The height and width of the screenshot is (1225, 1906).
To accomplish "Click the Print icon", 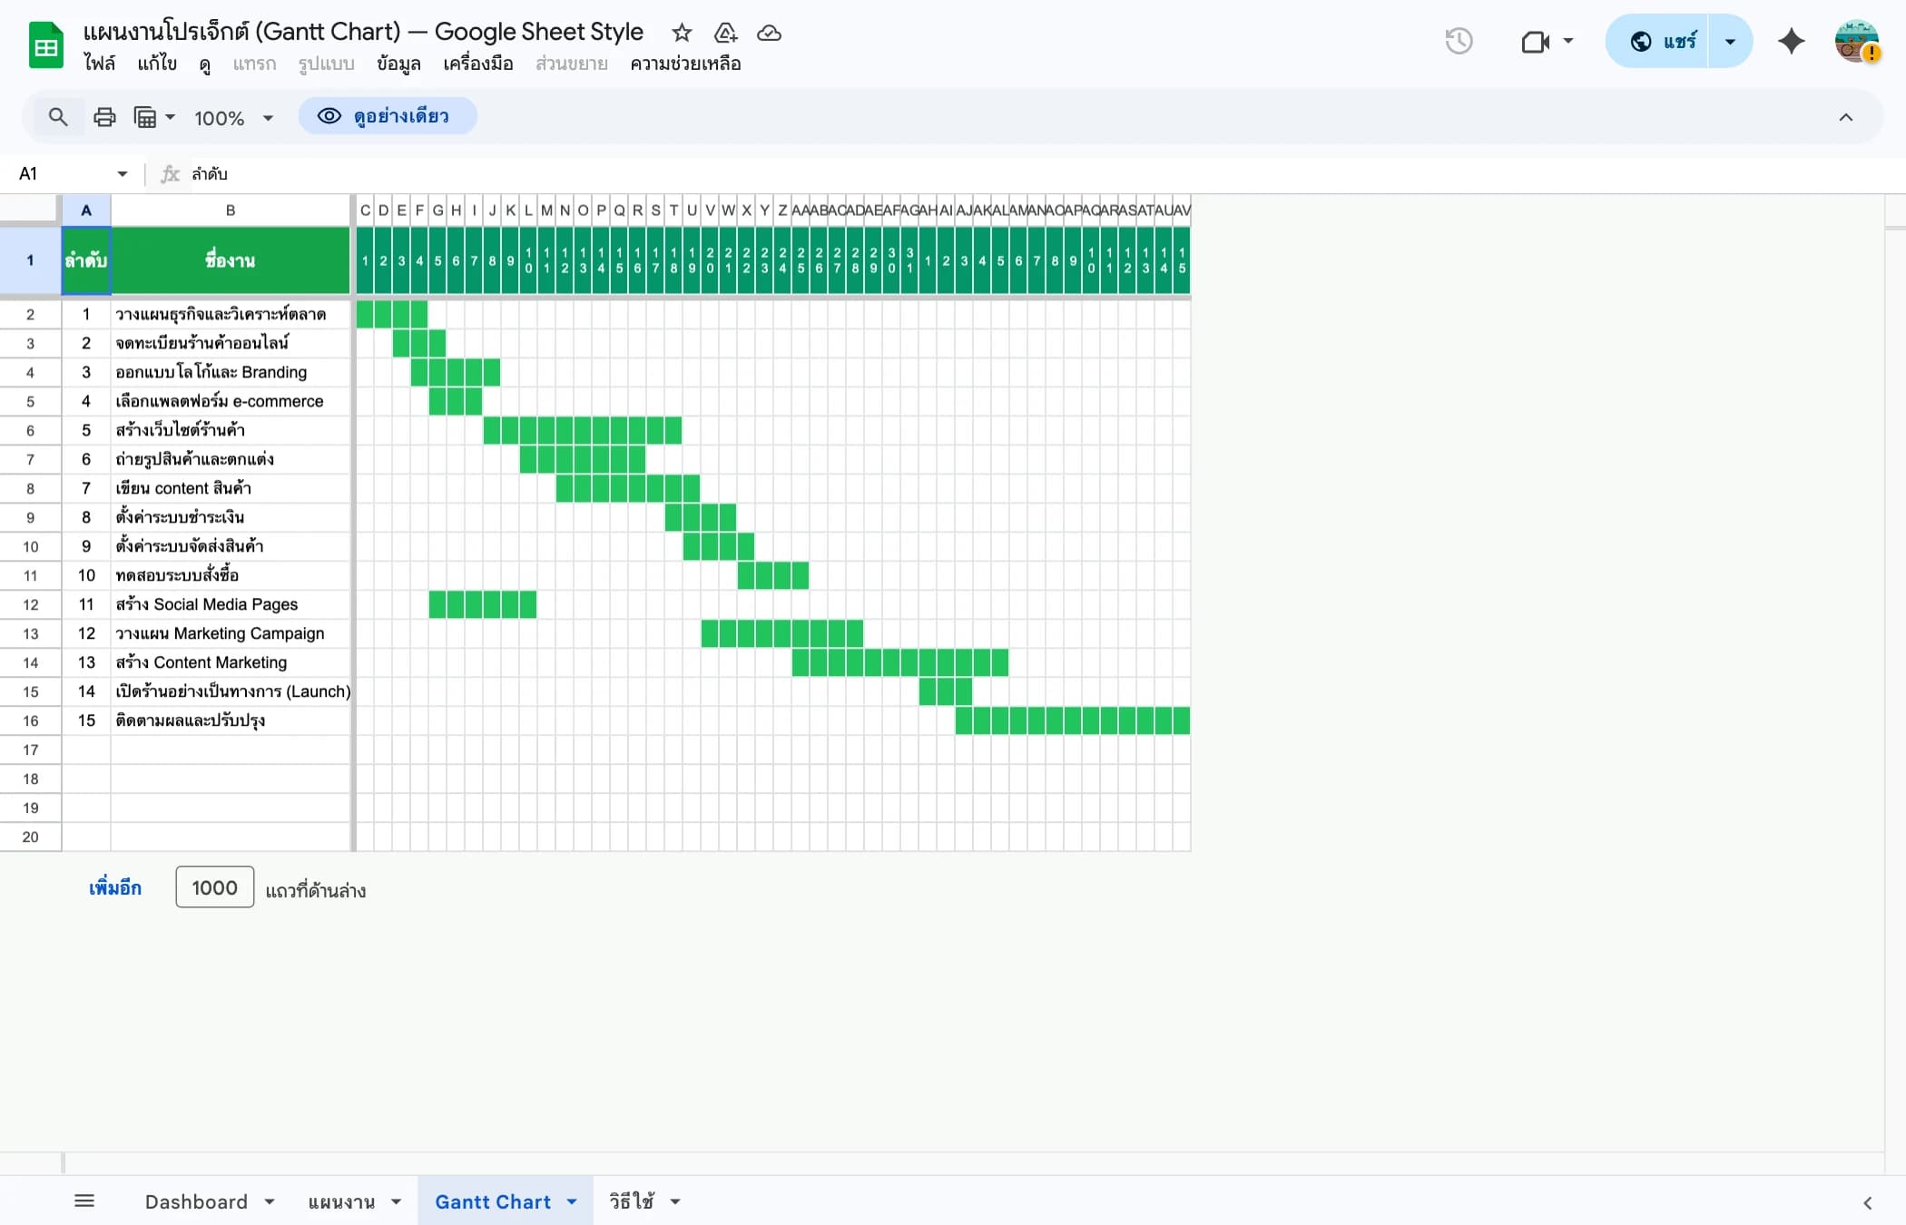I will [x=104, y=117].
